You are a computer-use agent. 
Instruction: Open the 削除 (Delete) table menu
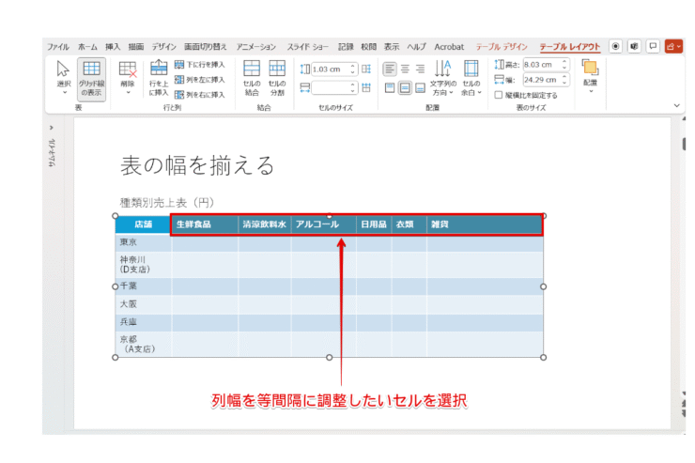click(x=128, y=78)
